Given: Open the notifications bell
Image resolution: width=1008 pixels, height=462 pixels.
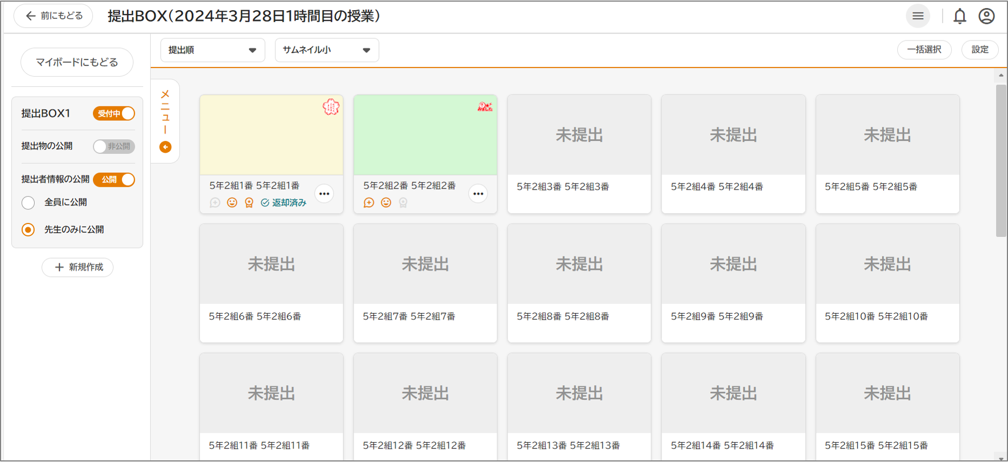Looking at the screenshot, I should pos(959,16).
